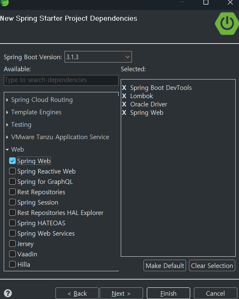Click the help question mark icon
239x299 pixels.
(x=8, y=293)
